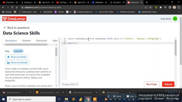182x102 pixels.
Task: Run Code for the query
Action: click(152, 84)
